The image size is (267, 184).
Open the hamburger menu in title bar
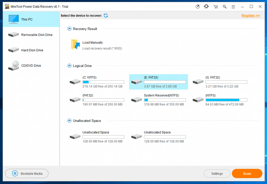233,7
